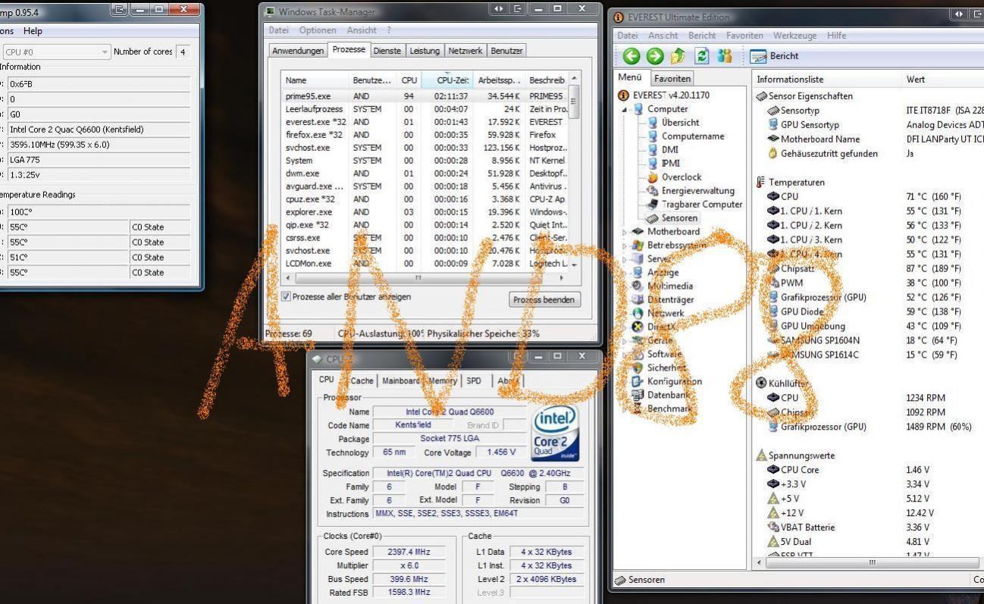
Task: Open the Help menu in Core Temp
Action: 33,31
